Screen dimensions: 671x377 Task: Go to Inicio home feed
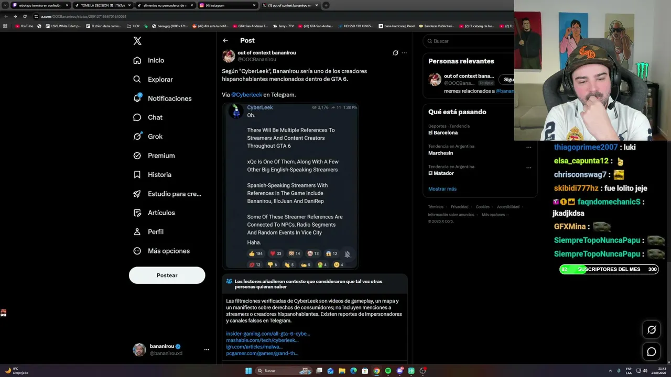[x=149, y=60]
